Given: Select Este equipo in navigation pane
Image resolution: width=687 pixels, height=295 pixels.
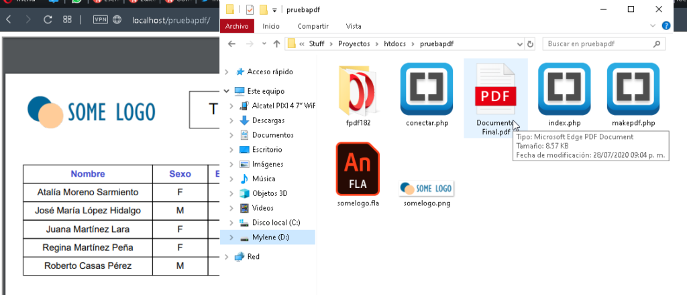Looking at the screenshot, I should click(x=266, y=92).
